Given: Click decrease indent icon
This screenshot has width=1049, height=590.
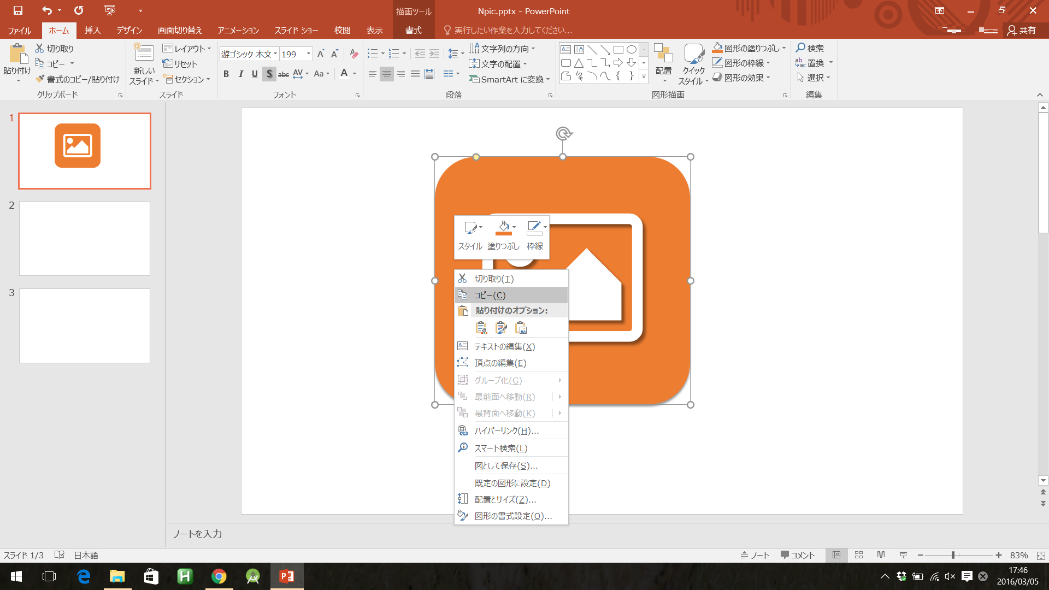Looking at the screenshot, I should (420, 54).
